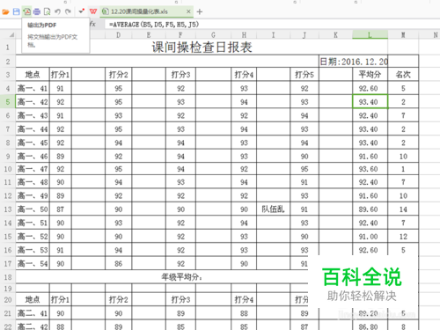The height and width of the screenshot is (330, 440).
Task: Click the 名次 header cell in row 3
Action: 403,75
